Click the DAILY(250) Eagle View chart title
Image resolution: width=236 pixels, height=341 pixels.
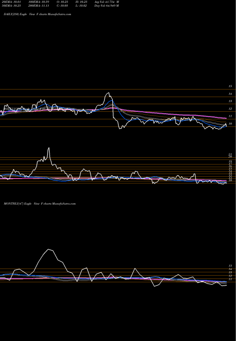37,14
